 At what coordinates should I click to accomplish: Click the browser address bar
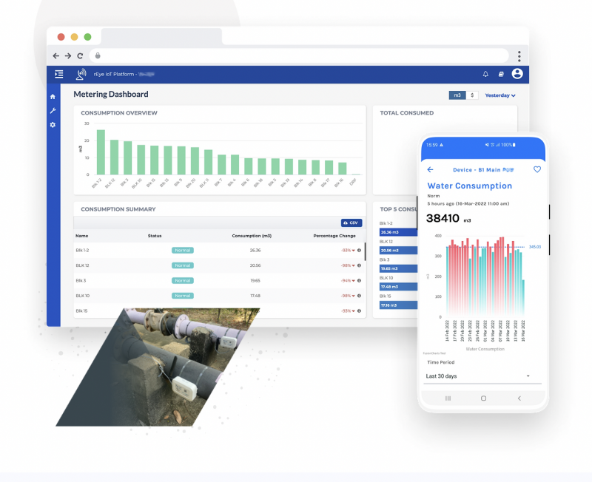(x=299, y=56)
